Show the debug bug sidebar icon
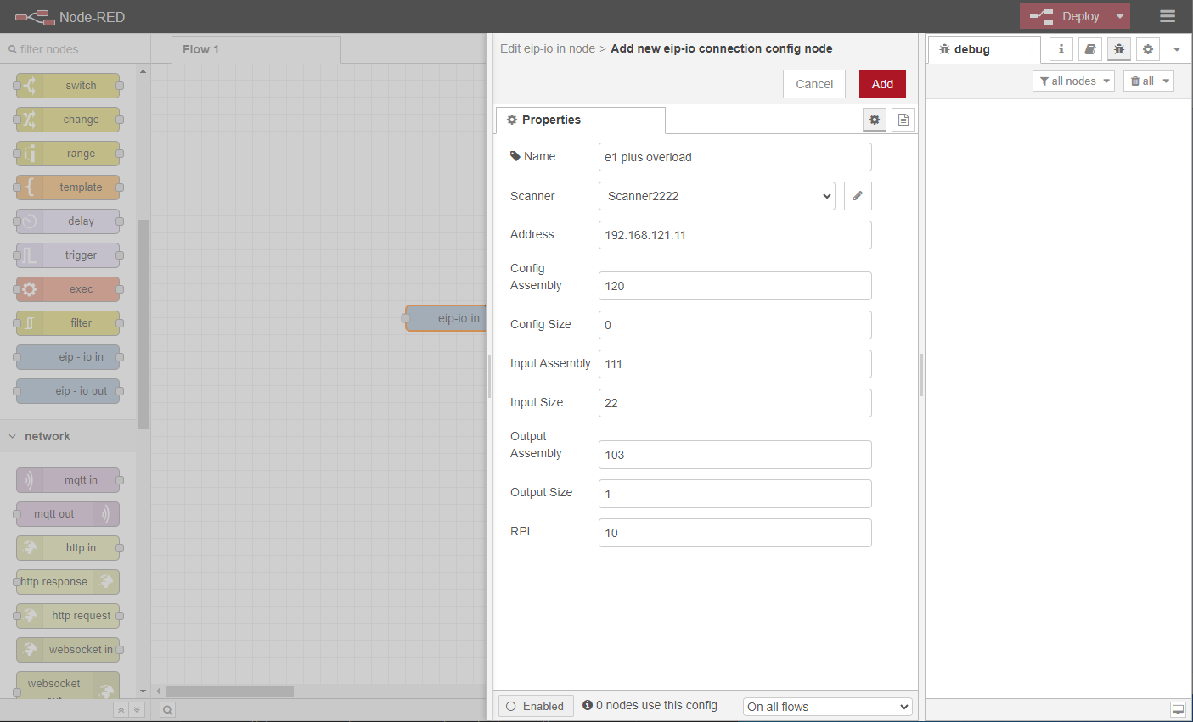Image resolution: width=1193 pixels, height=722 pixels. pos(1119,49)
